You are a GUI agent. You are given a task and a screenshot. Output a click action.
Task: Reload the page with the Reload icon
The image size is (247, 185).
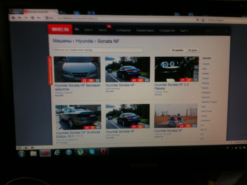point(32,18)
